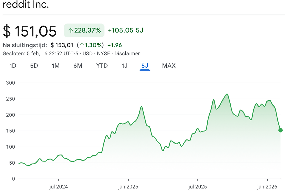
Task: Click the 'Na sluitingstijd:' label
Action: pyautogui.click(x=25, y=45)
